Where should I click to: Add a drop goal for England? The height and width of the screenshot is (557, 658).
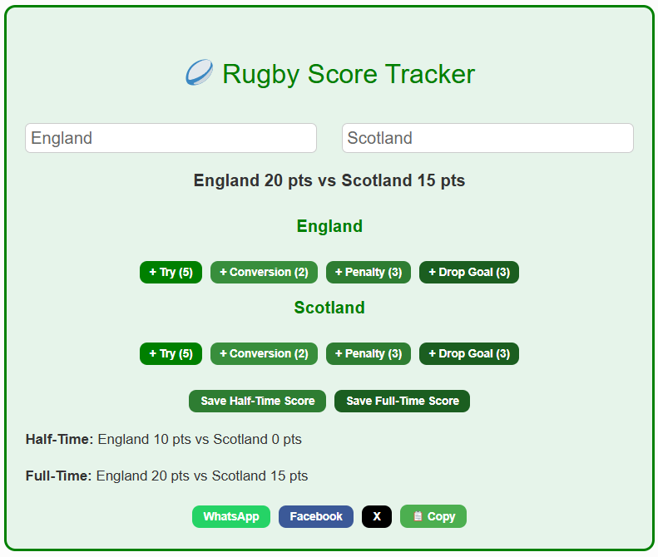click(x=469, y=272)
